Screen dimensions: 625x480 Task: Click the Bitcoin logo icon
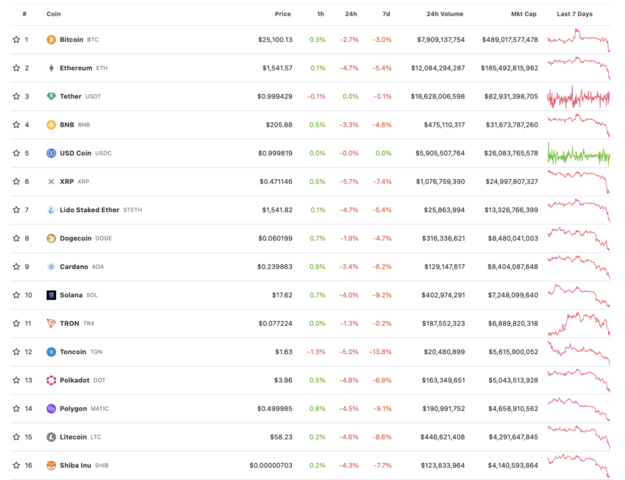click(51, 39)
